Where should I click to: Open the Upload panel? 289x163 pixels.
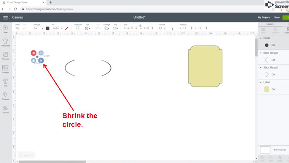tap(5, 109)
